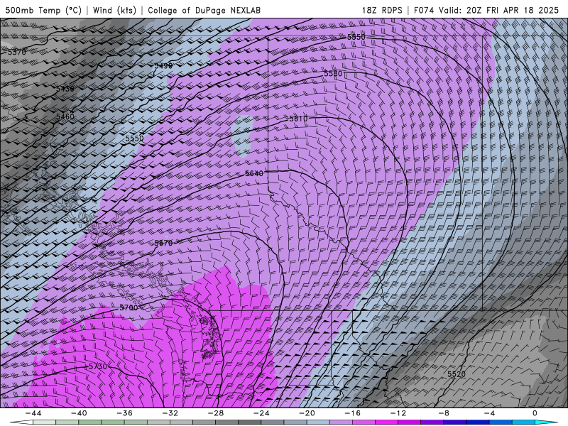Click the -4 legend temperature label
Viewport: 568px width, 426px height.
(490, 413)
